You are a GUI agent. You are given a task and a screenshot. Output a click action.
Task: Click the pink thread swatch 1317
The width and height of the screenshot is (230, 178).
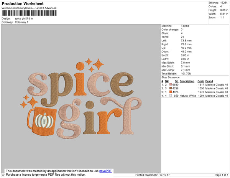(171, 84)
